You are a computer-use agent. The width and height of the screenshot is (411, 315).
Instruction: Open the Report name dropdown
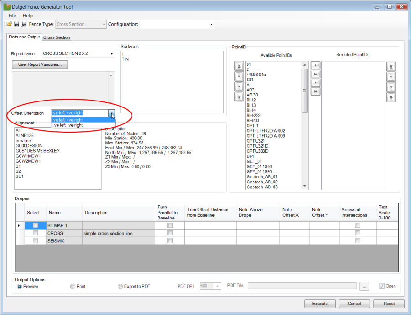click(x=111, y=54)
